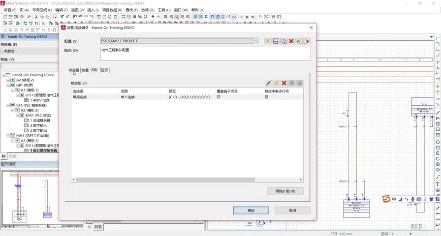Select page 3 数字输出 in the tree
Screen dimensions: 441x236
[38, 131]
